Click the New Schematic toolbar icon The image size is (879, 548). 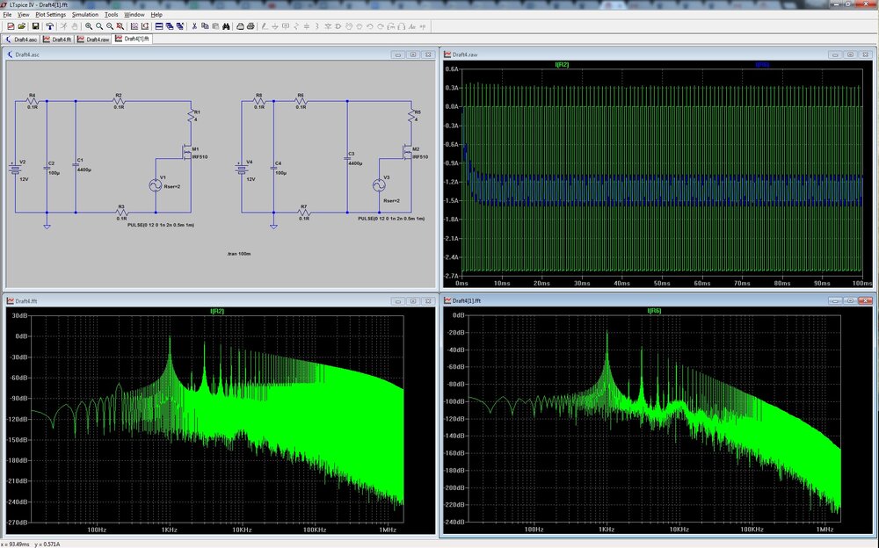10,26
